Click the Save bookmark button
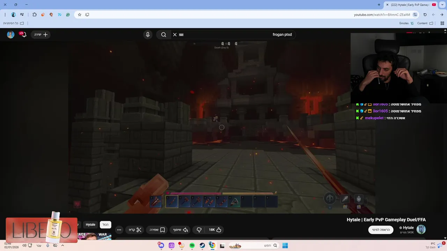Image resolution: width=447 pixels, height=251 pixels. (157, 230)
